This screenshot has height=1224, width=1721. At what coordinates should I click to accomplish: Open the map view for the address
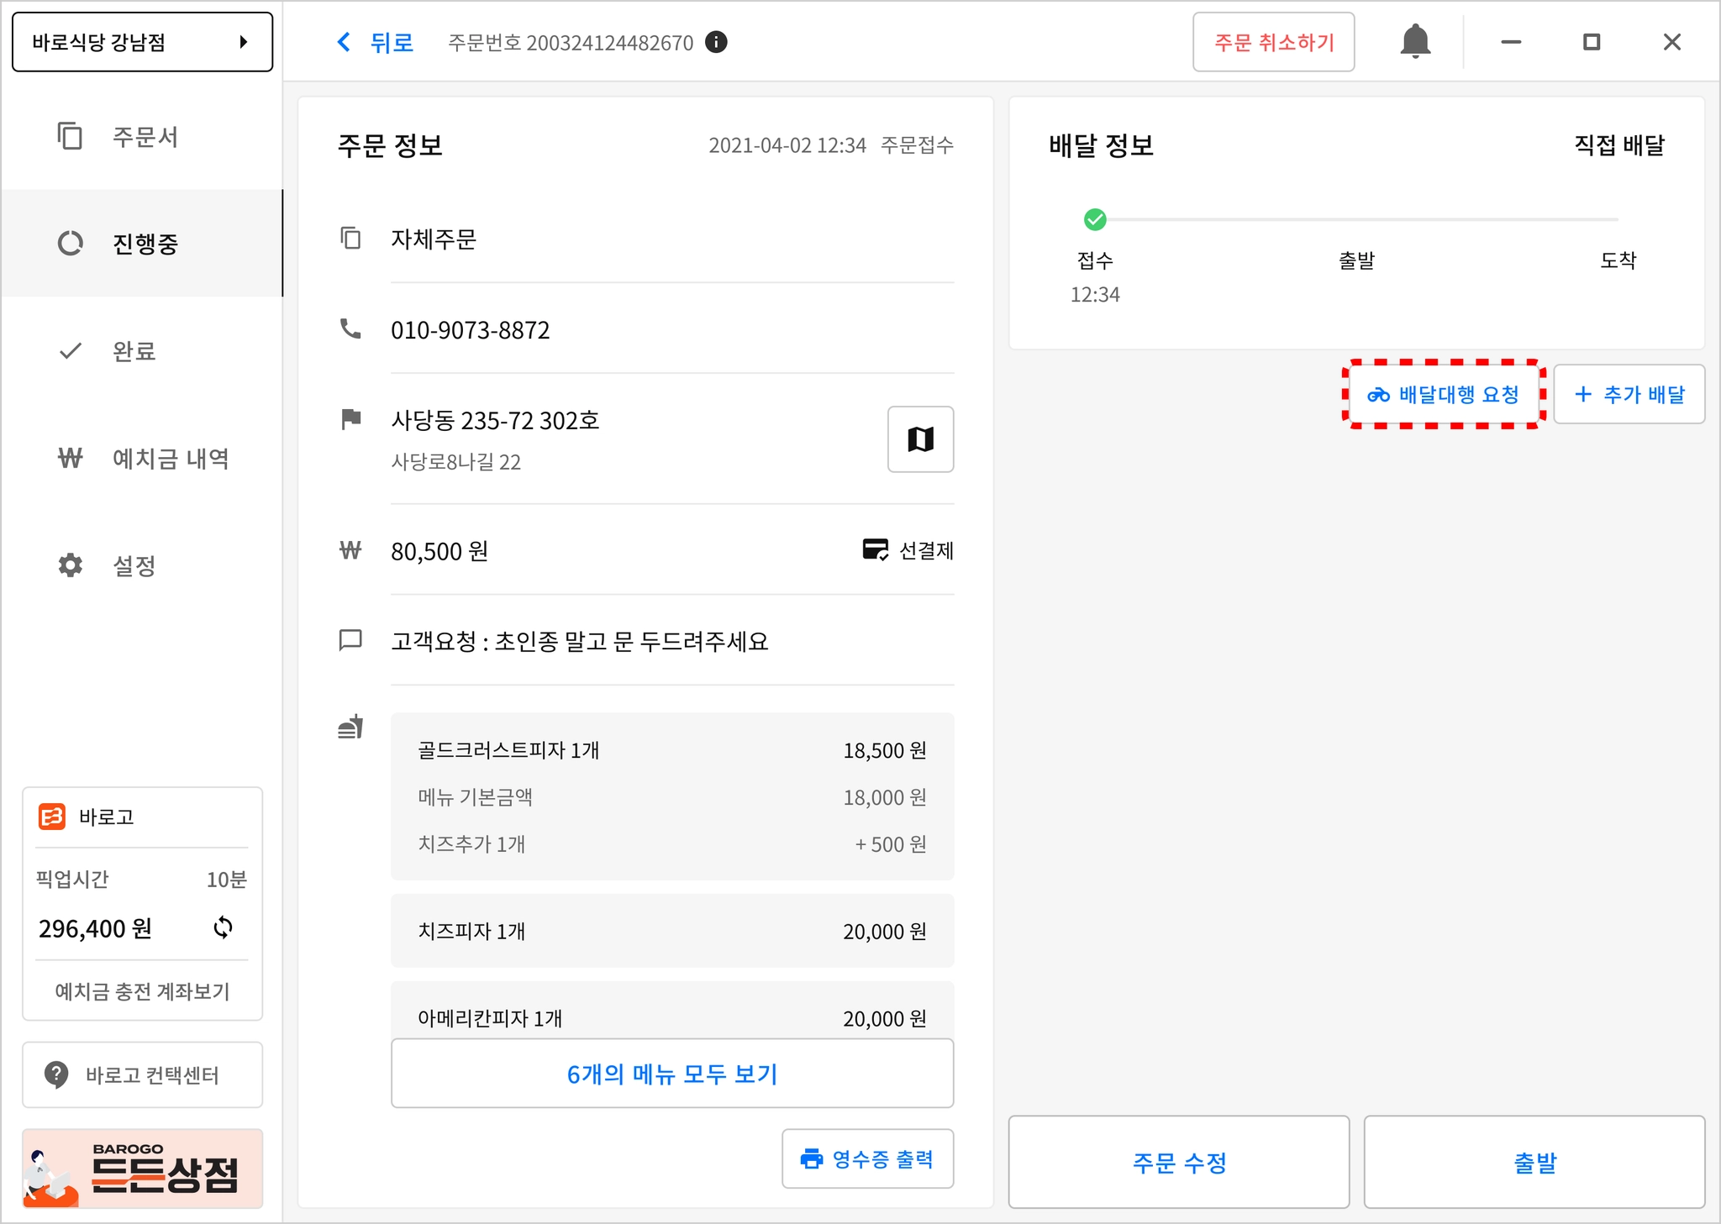[920, 439]
